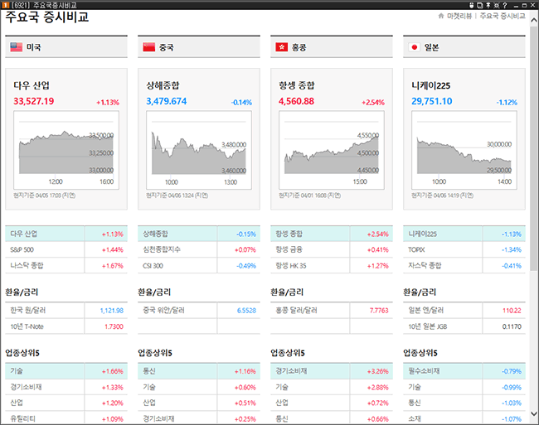Image resolution: width=539 pixels, height=425 pixels.
Task: Select the CSI 300 row
Action: 199,265
